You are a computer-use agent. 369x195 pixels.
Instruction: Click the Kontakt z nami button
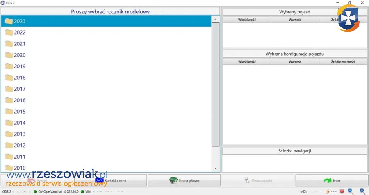coord(110,180)
